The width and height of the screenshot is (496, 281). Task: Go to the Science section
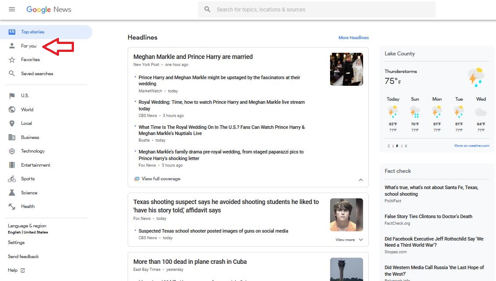(29, 193)
